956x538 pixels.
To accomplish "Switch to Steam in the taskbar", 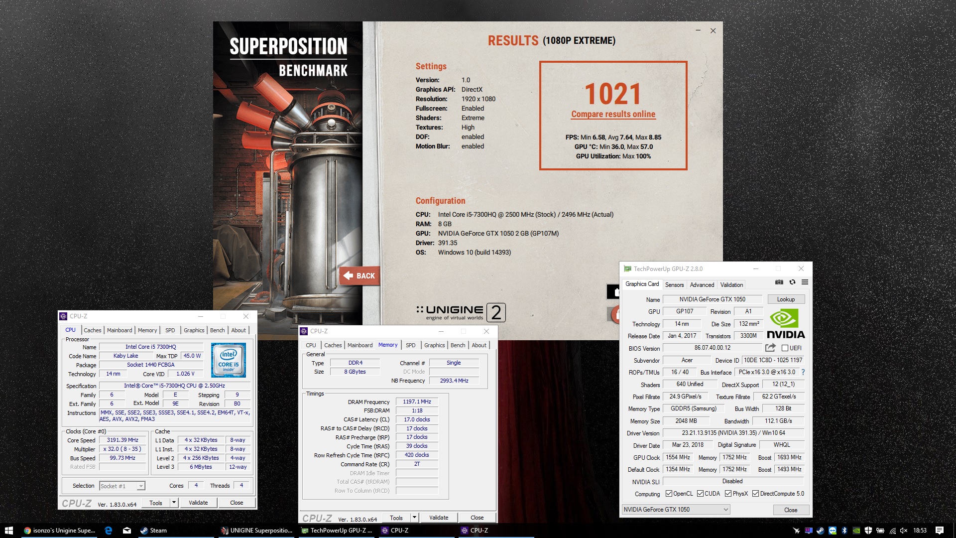I will pos(177,531).
